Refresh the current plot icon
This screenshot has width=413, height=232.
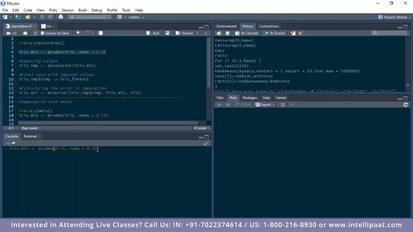406,104
